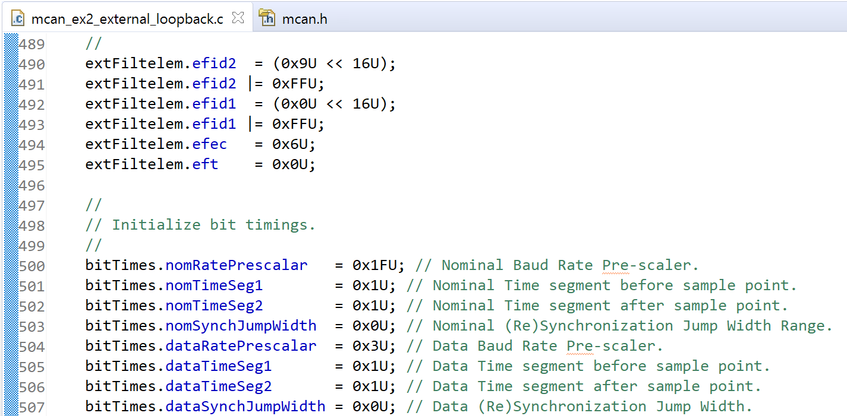Click line number 507 in the gutter
Image resolution: width=847 pixels, height=416 pixels.
pyautogui.click(x=32, y=407)
